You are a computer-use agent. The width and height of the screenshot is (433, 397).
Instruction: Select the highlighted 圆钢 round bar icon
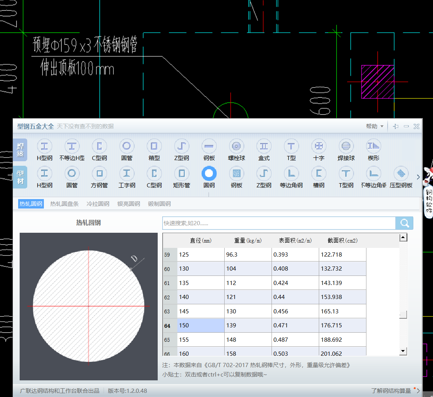pyautogui.click(x=209, y=173)
